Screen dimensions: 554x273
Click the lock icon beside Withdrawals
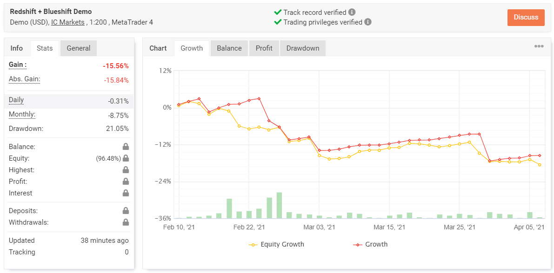[x=126, y=222]
